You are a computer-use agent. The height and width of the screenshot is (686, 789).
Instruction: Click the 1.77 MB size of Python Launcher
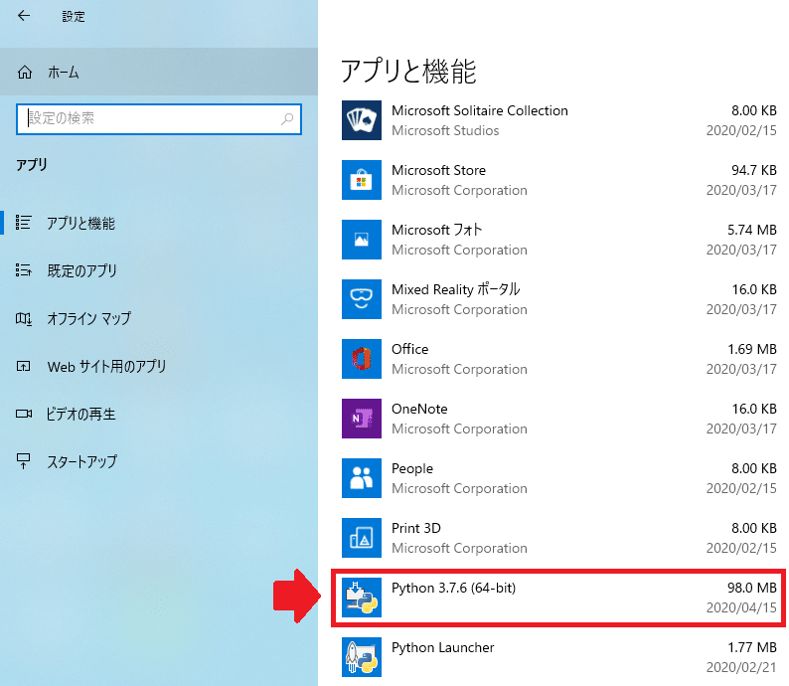tap(752, 647)
